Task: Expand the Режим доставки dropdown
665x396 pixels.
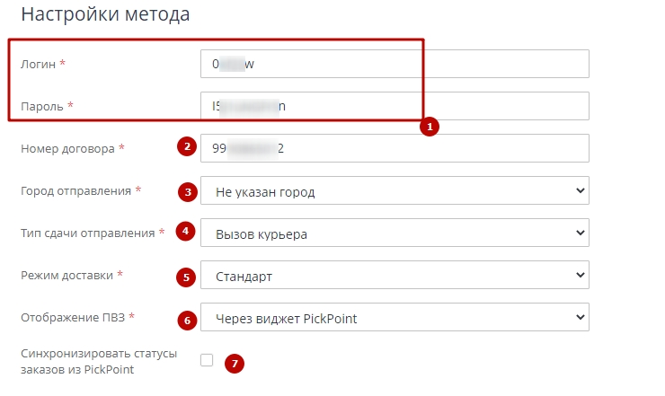Action: coord(395,276)
